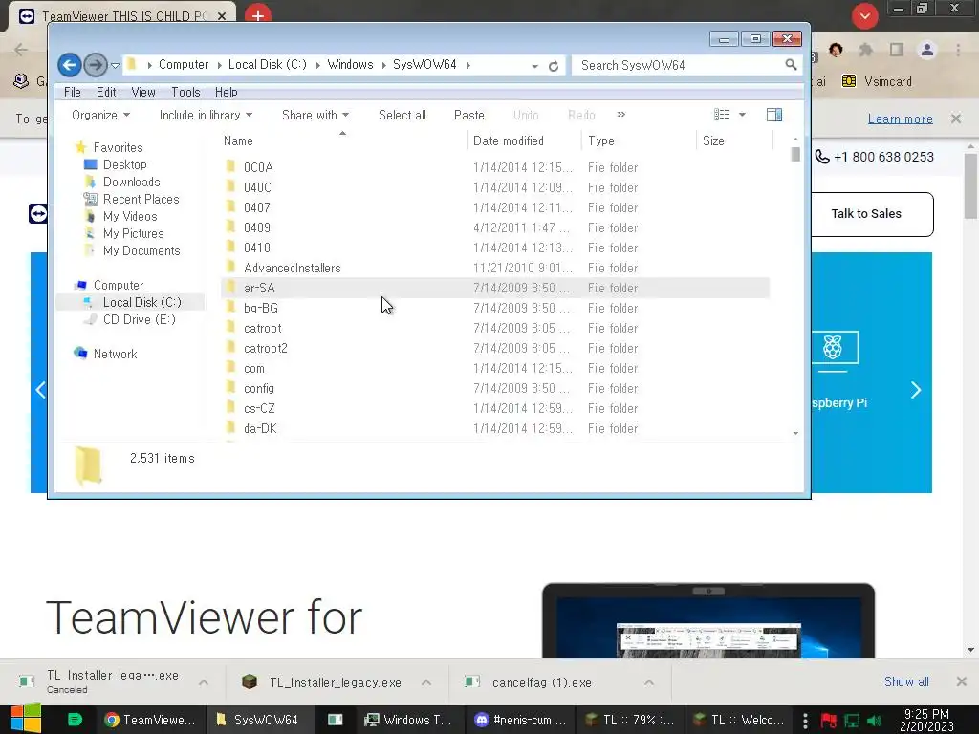
Task: Select CD Drive (E:) in navigation pane
Action: point(139,319)
